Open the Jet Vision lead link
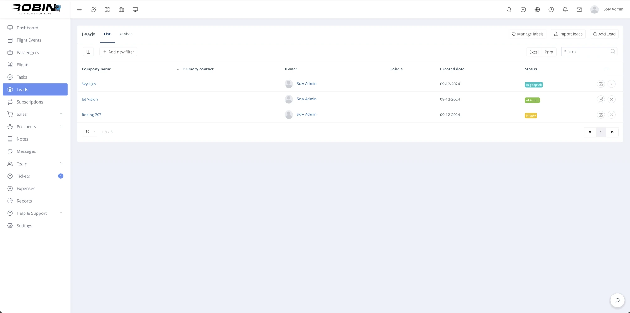 89,99
